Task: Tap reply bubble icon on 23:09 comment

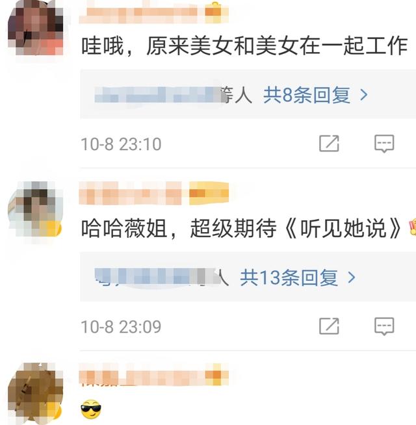Action: pos(384,326)
